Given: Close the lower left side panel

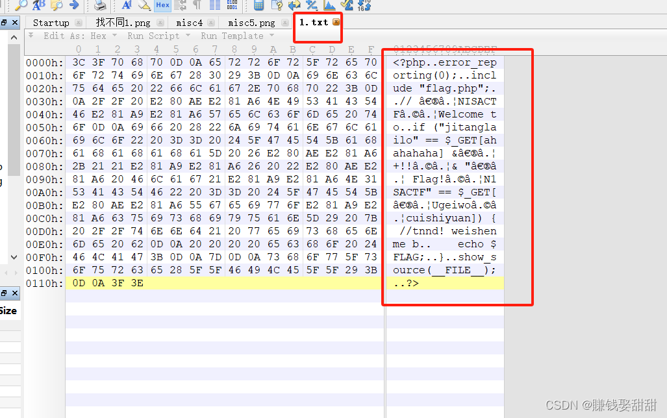Looking at the screenshot, I should tap(15, 293).
